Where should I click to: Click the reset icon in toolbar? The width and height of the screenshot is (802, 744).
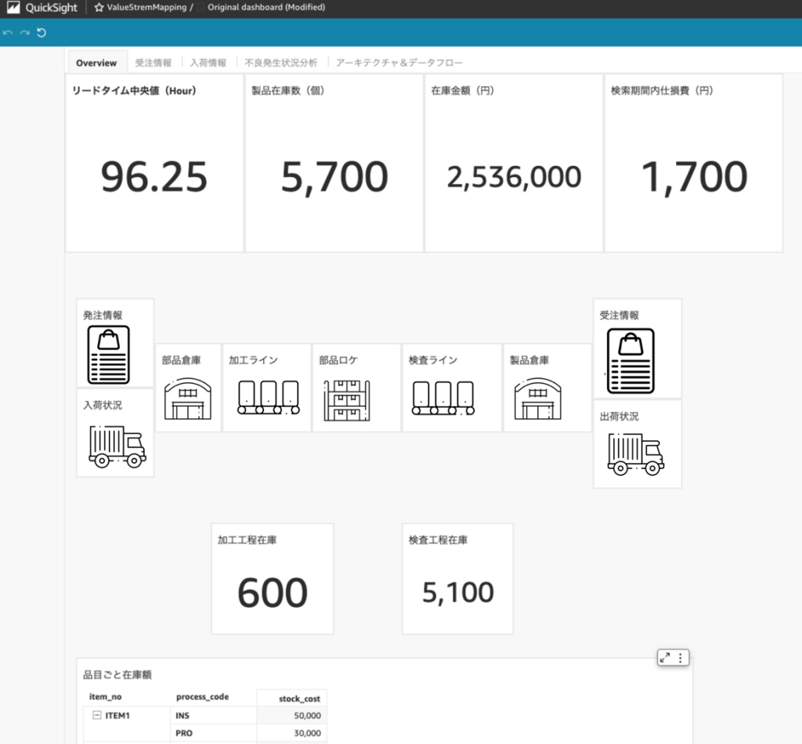42,33
